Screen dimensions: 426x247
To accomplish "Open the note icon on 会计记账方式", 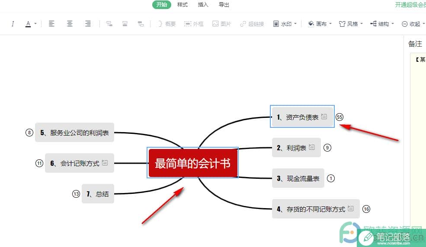I will [x=105, y=162].
